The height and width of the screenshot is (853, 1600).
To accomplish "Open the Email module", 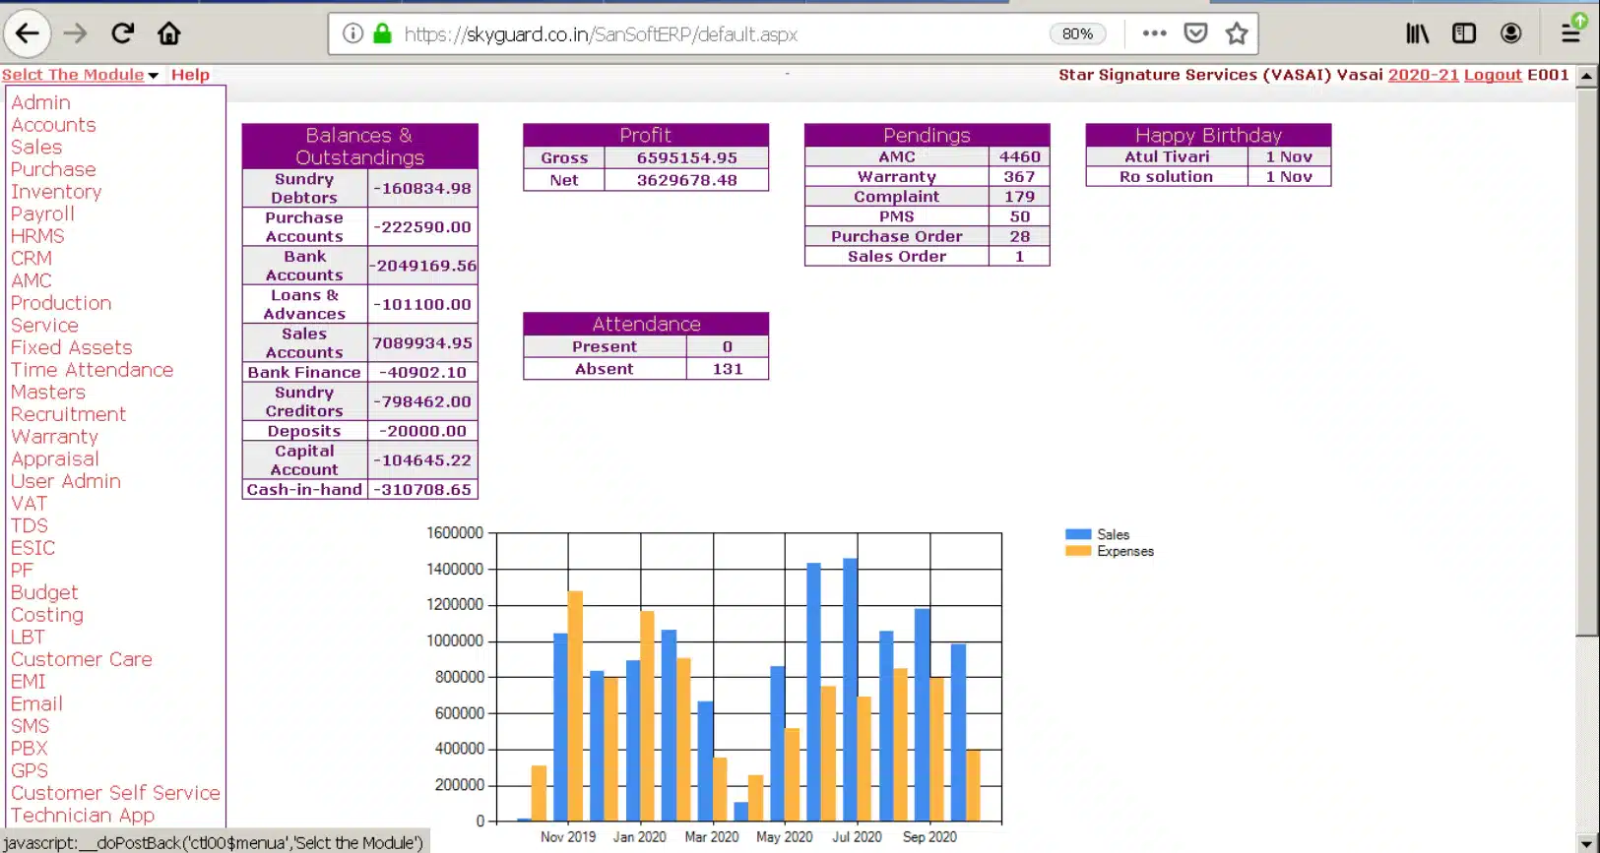I will (x=36, y=703).
